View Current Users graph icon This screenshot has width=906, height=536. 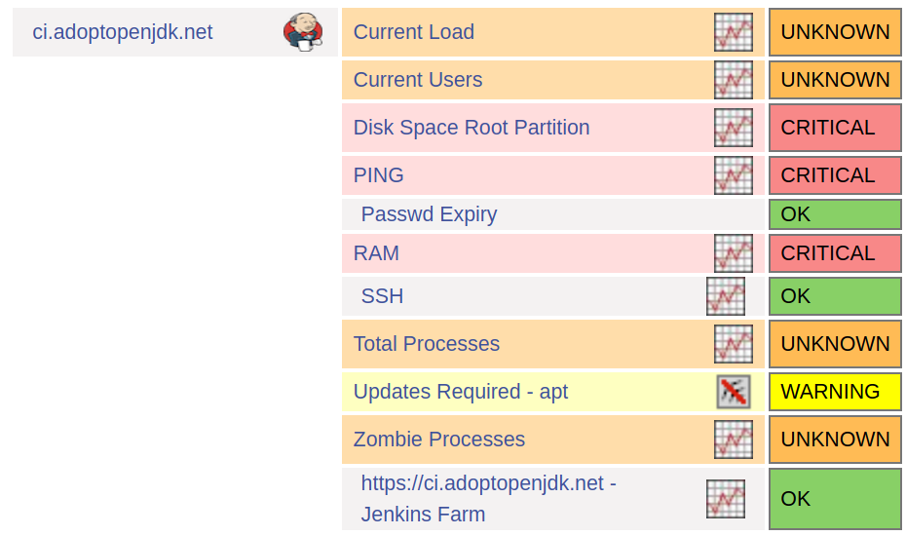pyautogui.click(x=734, y=80)
